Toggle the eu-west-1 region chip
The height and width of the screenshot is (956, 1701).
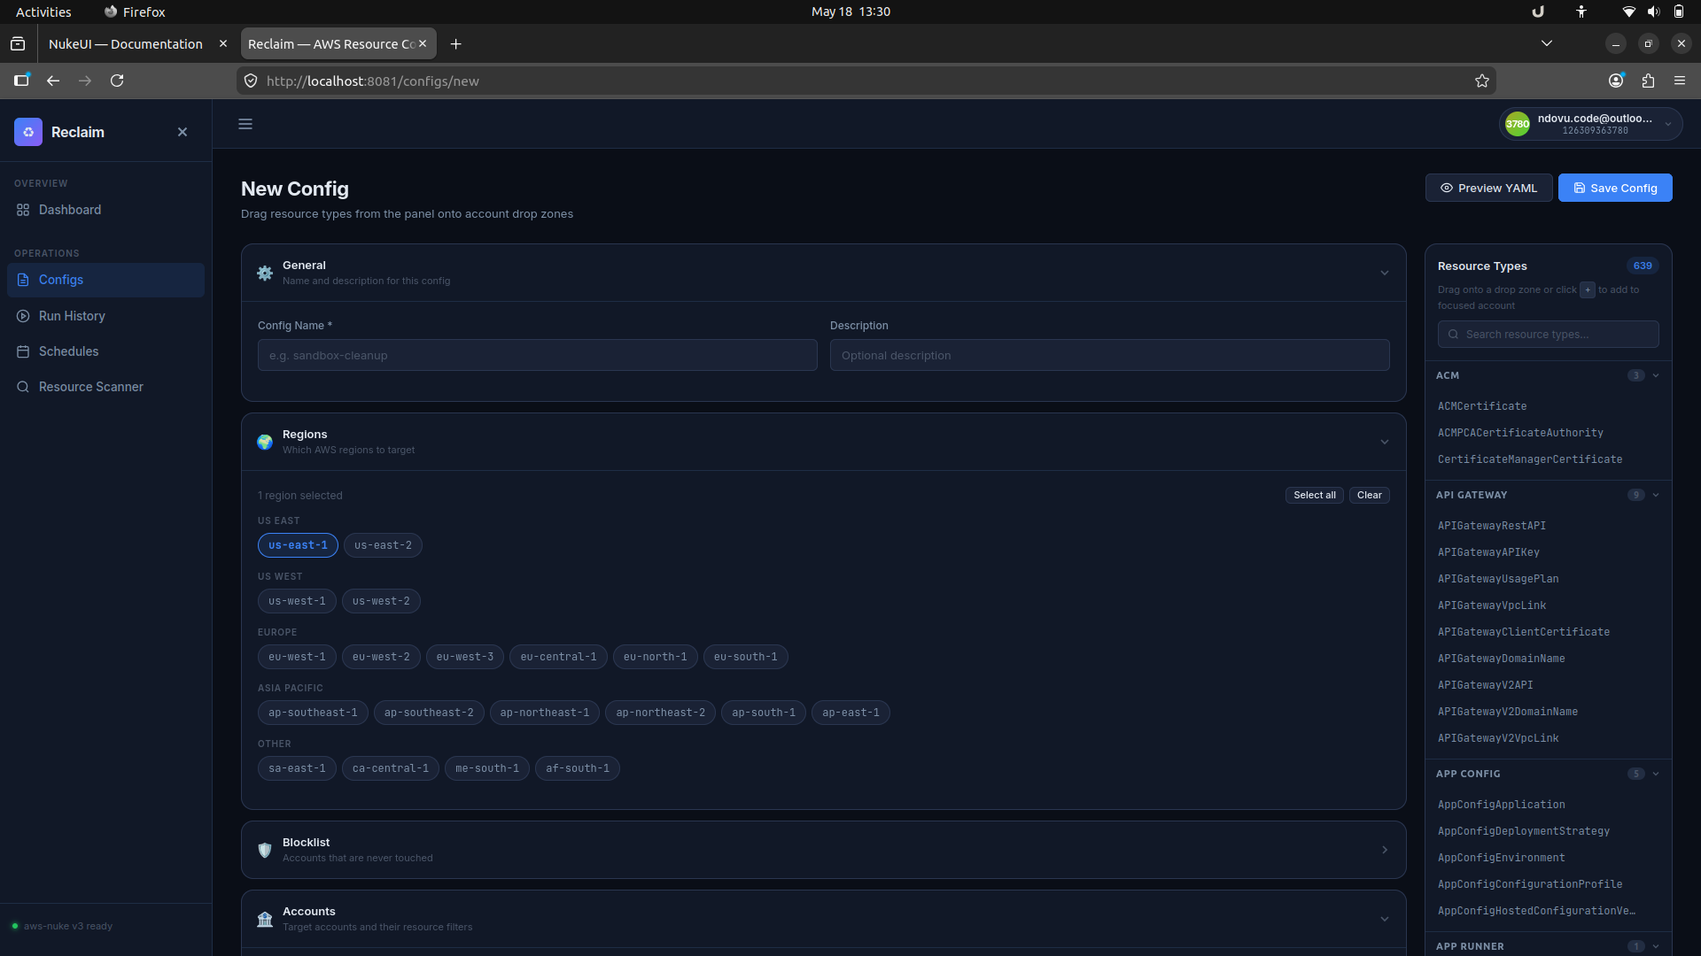click(297, 657)
